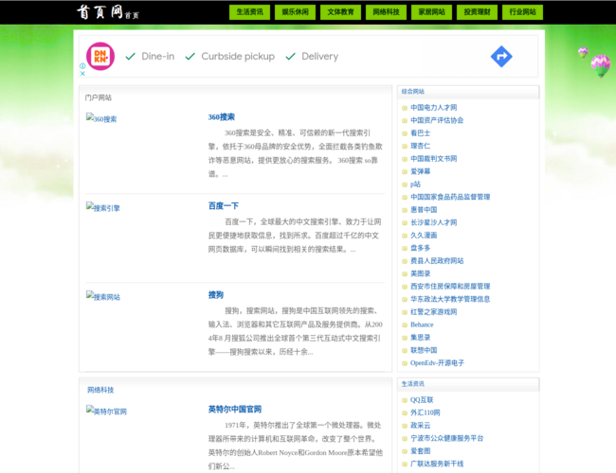The image size is (616, 473).
Task: Click the bullet icon beside 爱弹幕
Action: 405,172
